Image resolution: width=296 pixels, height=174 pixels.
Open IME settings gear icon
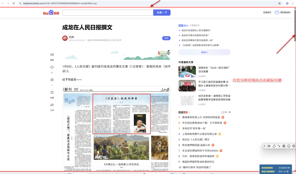293,146
